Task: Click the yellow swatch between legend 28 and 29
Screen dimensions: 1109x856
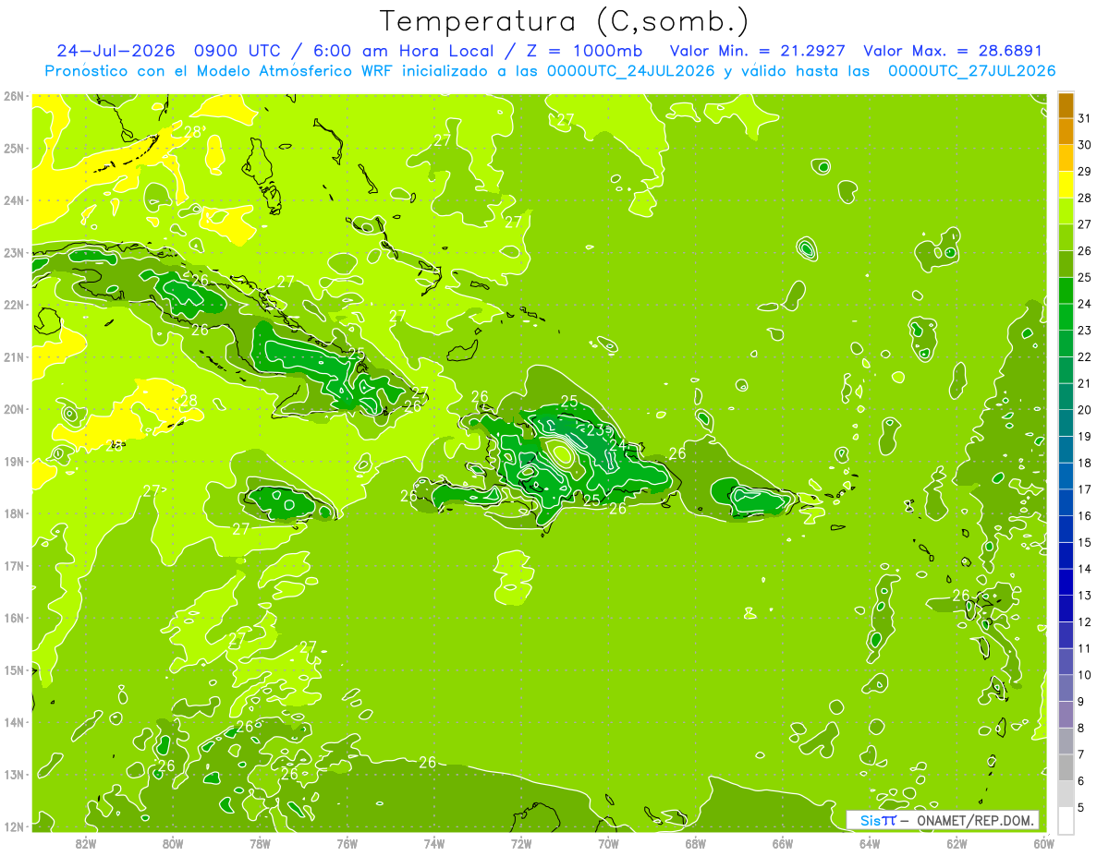Action: 1066,185
